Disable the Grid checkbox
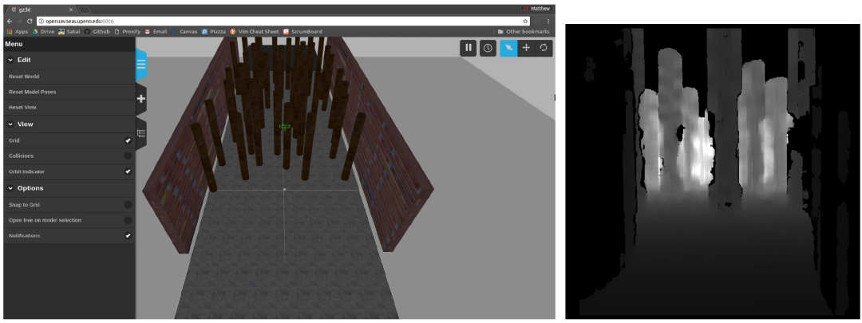Image resolution: width=862 pixels, height=323 pixels. click(128, 140)
